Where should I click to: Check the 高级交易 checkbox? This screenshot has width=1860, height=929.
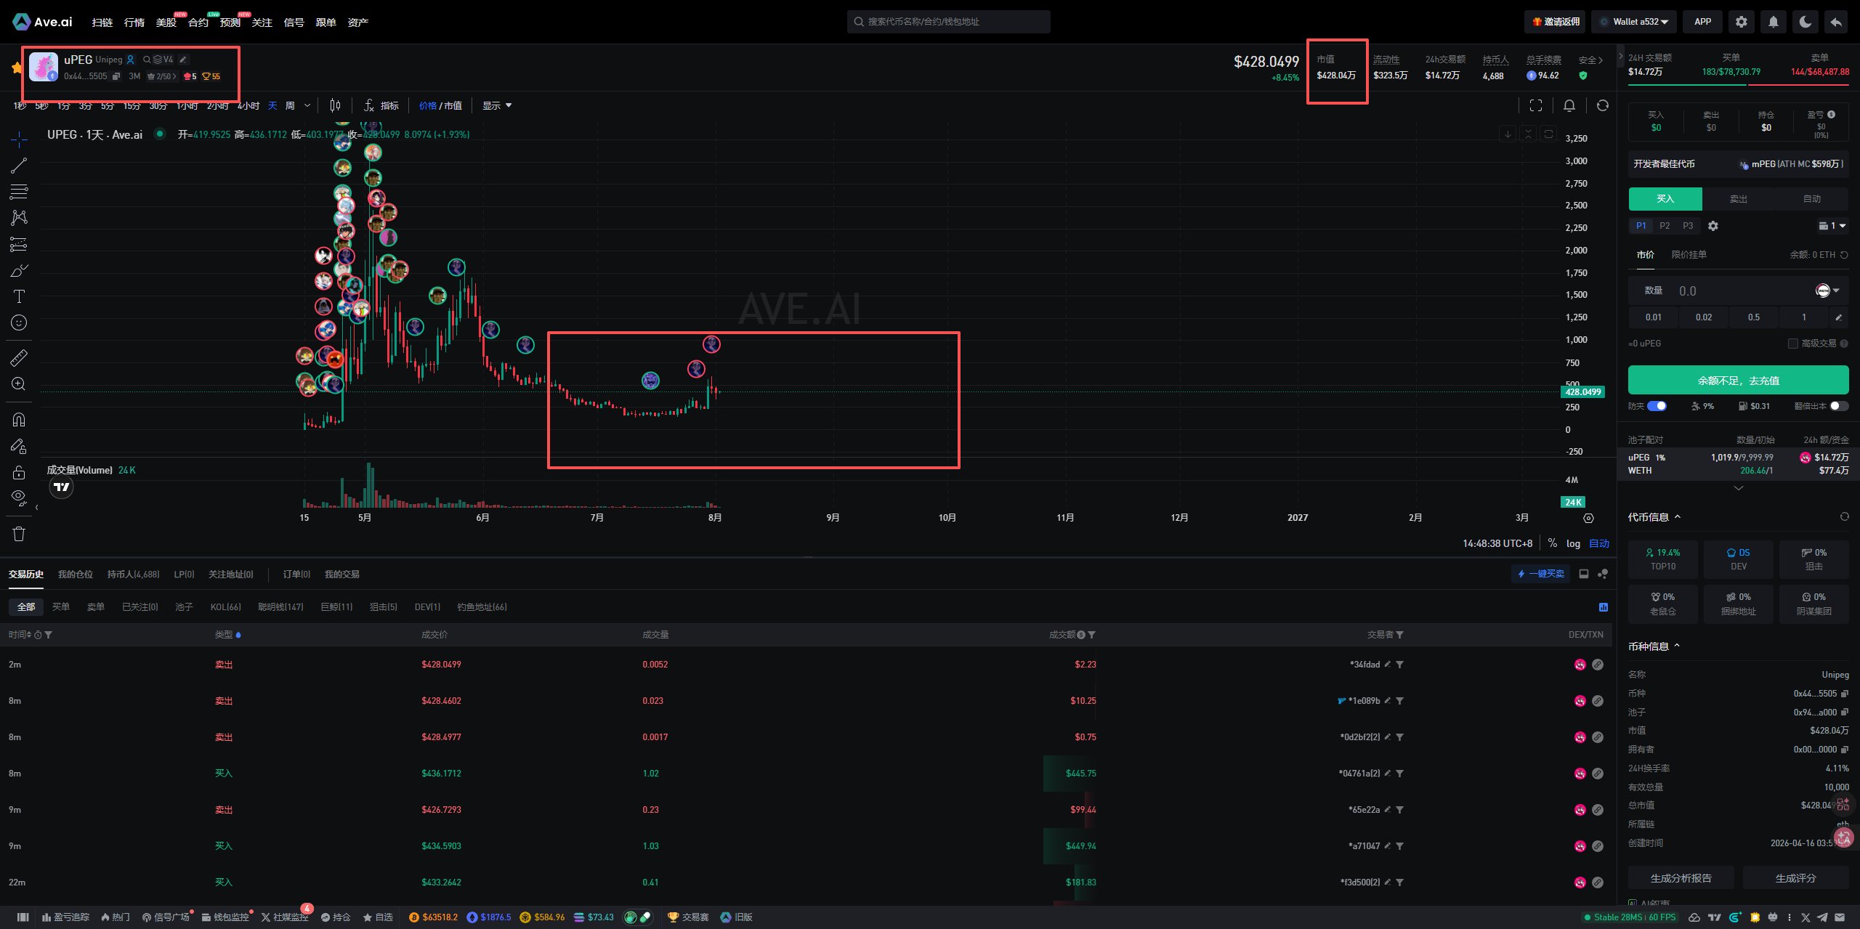pos(1793,344)
